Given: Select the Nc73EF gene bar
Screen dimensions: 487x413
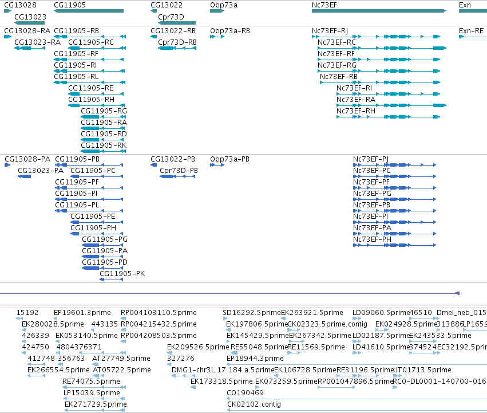Looking at the screenshot, I should tap(379, 11).
